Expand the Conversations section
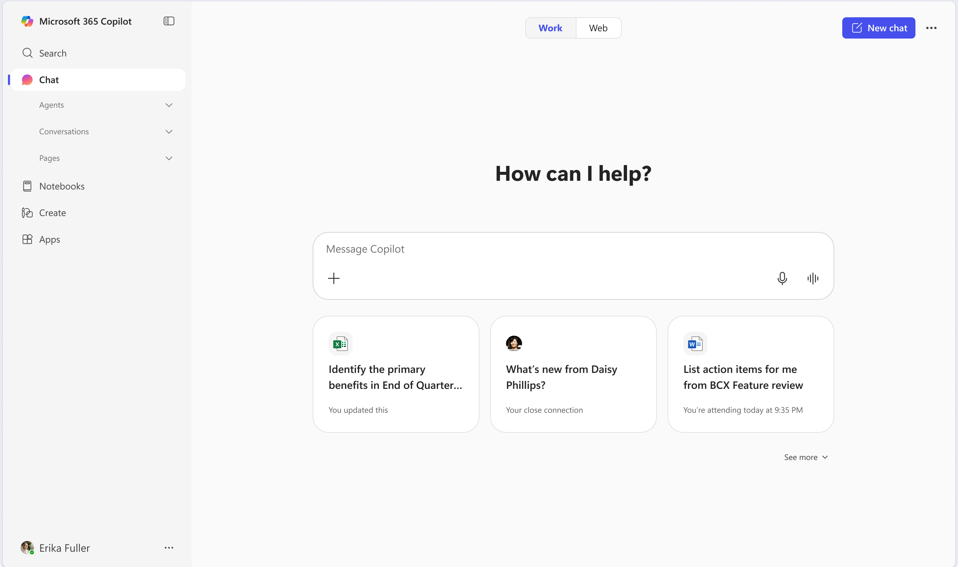 pyautogui.click(x=169, y=131)
